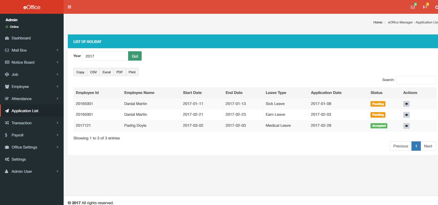The image size is (438, 205).
Task: Expand the Payroll submenu chevron
Action: [x=58, y=135]
